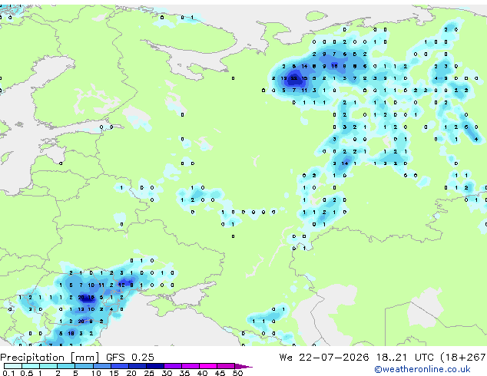The width and height of the screenshot is (487, 376).
Task: Click the legend label '35'
Action: pos(184,373)
